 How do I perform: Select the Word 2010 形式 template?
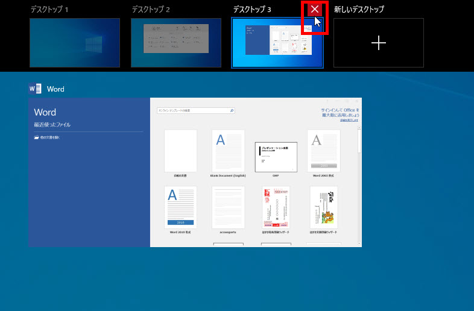pos(180,207)
